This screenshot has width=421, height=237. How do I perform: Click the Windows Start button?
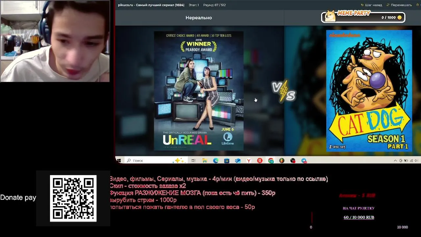(x=119, y=161)
